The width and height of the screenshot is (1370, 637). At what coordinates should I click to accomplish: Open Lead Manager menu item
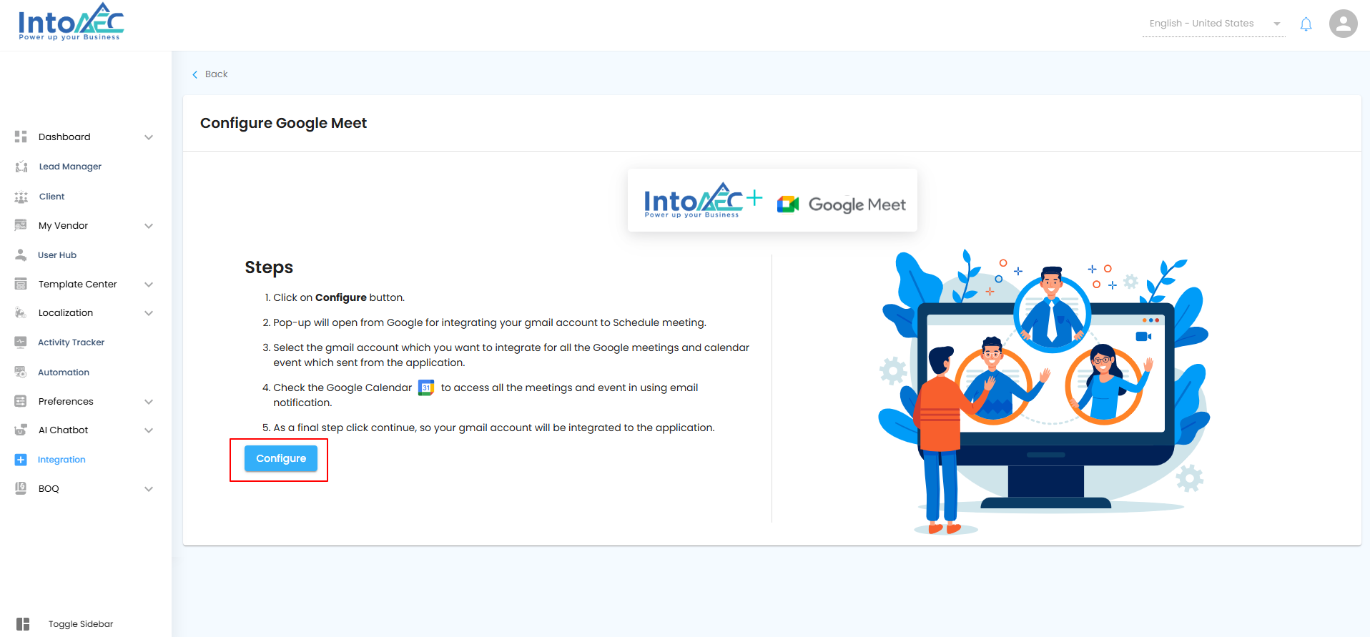[x=70, y=167]
